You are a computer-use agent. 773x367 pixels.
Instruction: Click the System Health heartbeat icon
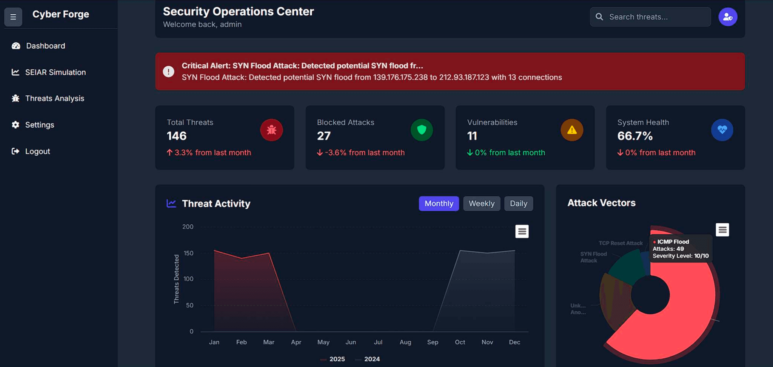(722, 130)
